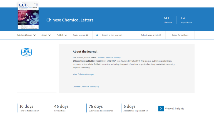Click the search magnifier icon
The image size is (214, 120).
pyautogui.click(x=97, y=35)
